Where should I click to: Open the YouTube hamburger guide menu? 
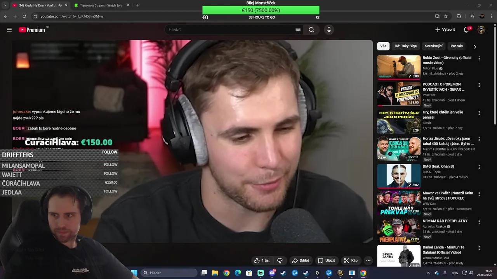(x=9, y=30)
